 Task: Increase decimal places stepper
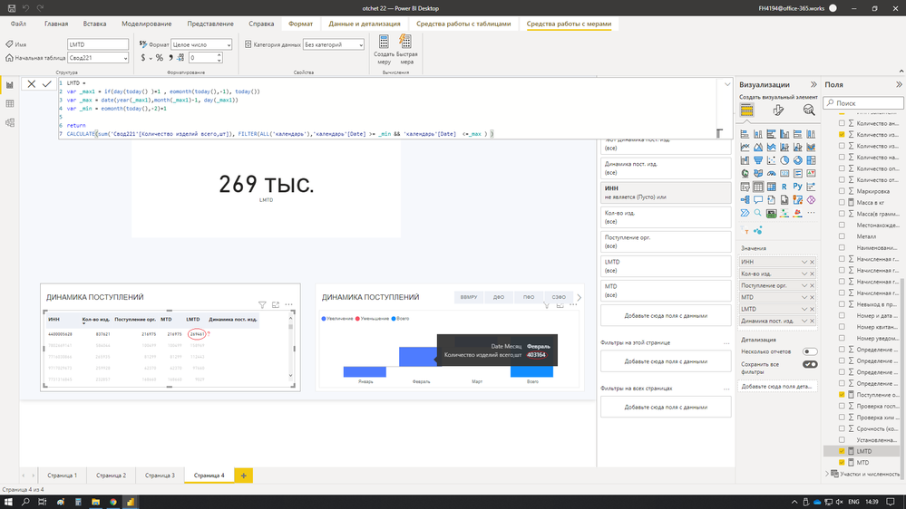[x=219, y=55]
